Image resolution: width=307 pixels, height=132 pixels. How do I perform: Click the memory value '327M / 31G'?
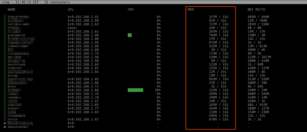(x=219, y=17)
